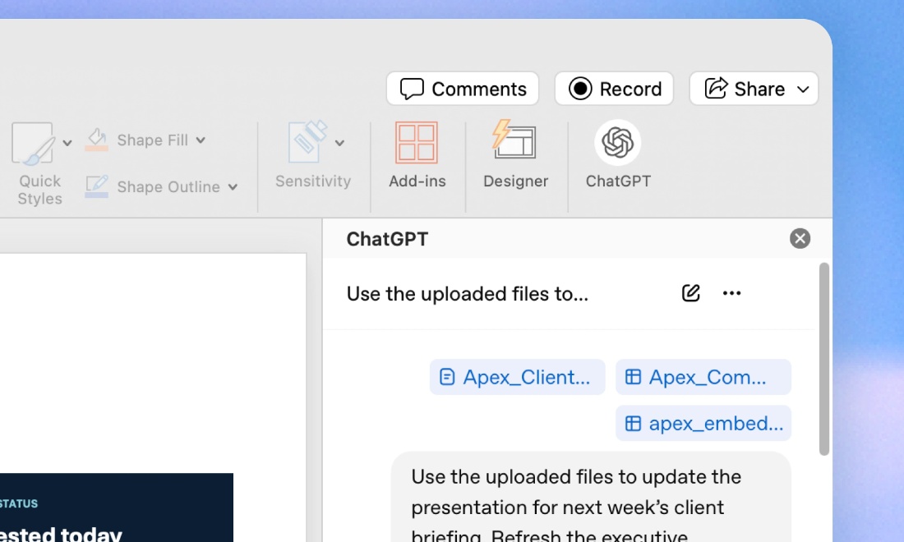Open the Apex_Com... spreadsheet attachment
Viewport: 904px width, 542px height.
click(x=703, y=377)
